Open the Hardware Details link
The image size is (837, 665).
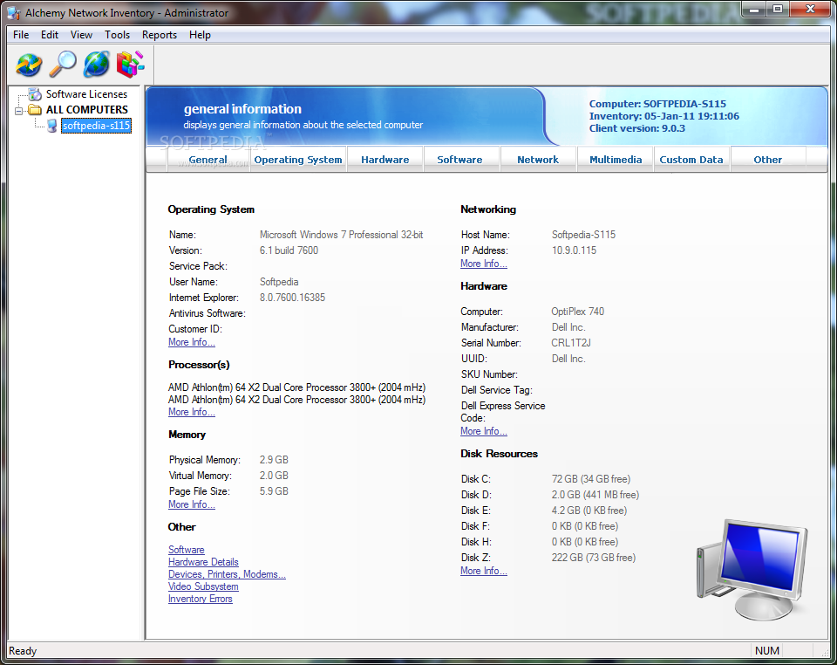[203, 562]
